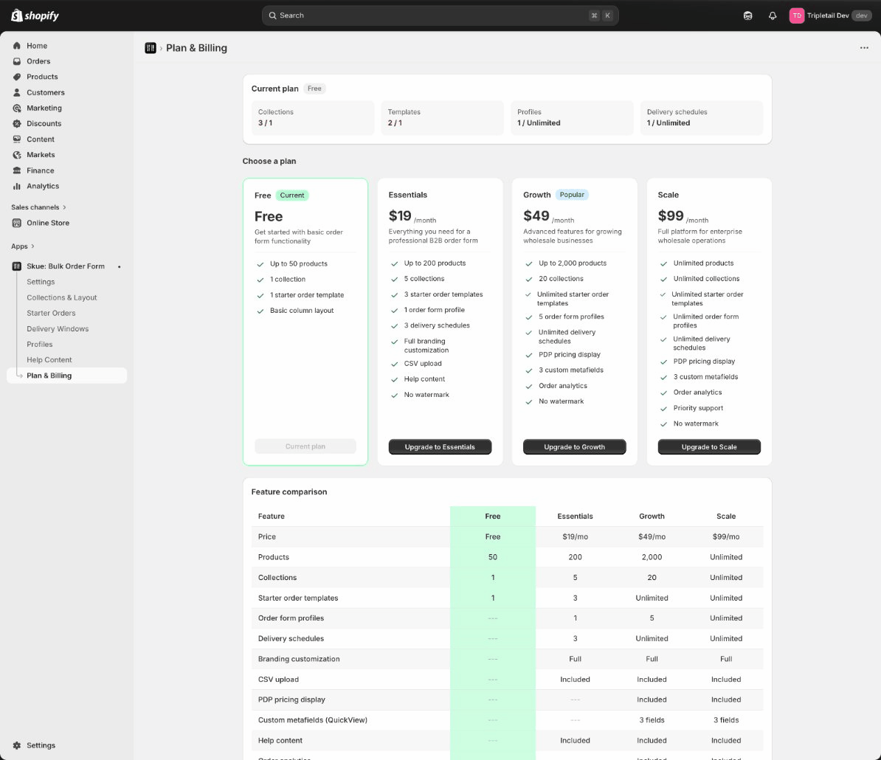Select the Home icon in the sidebar
The image size is (881, 760).
17,45
